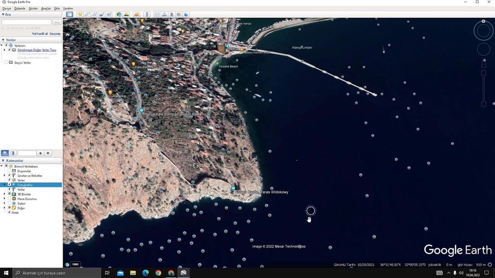Open the ruler measurement tool
This screenshot has width=495, height=278.
coord(147,14)
